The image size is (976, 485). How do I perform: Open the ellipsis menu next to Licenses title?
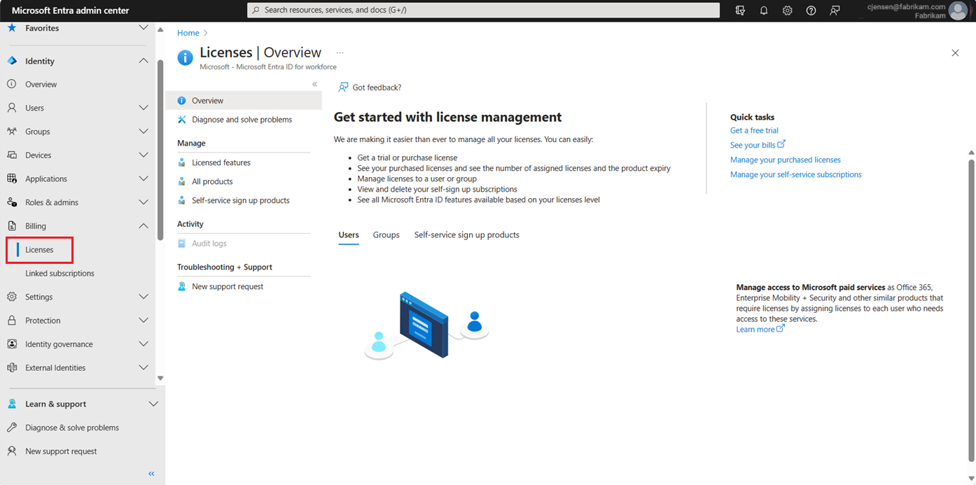(340, 52)
